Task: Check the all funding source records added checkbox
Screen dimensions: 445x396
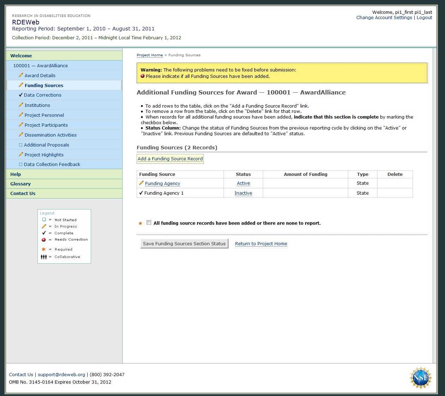Action: tap(149, 223)
